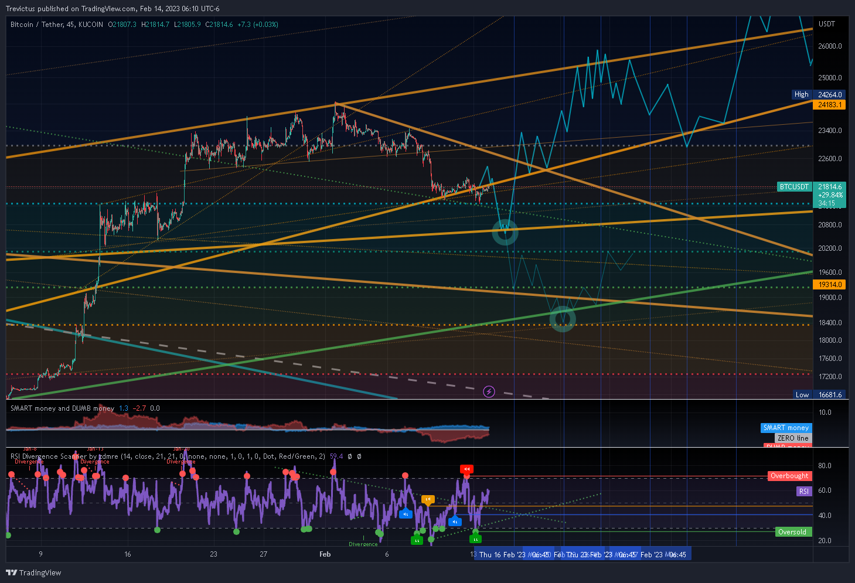Click the Feb label on time axis
Viewport: 855px width, 583px height.
(x=325, y=554)
